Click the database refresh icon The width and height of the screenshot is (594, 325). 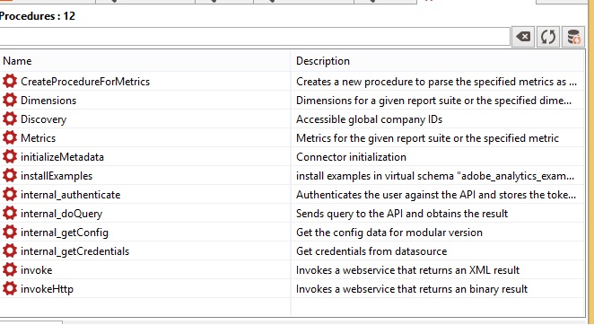click(x=573, y=37)
